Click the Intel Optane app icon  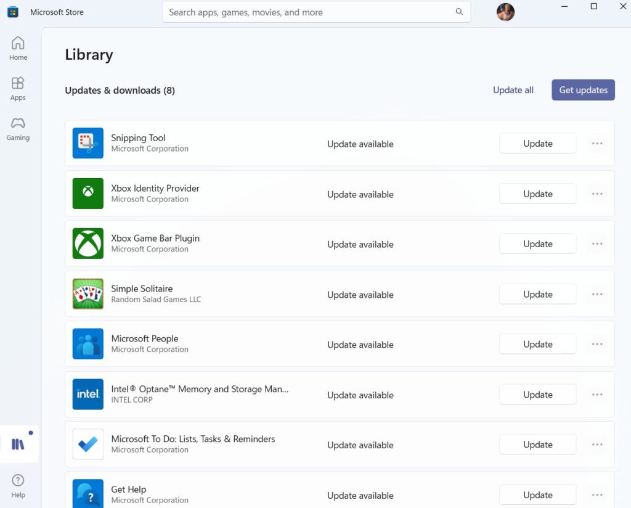tap(88, 394)
